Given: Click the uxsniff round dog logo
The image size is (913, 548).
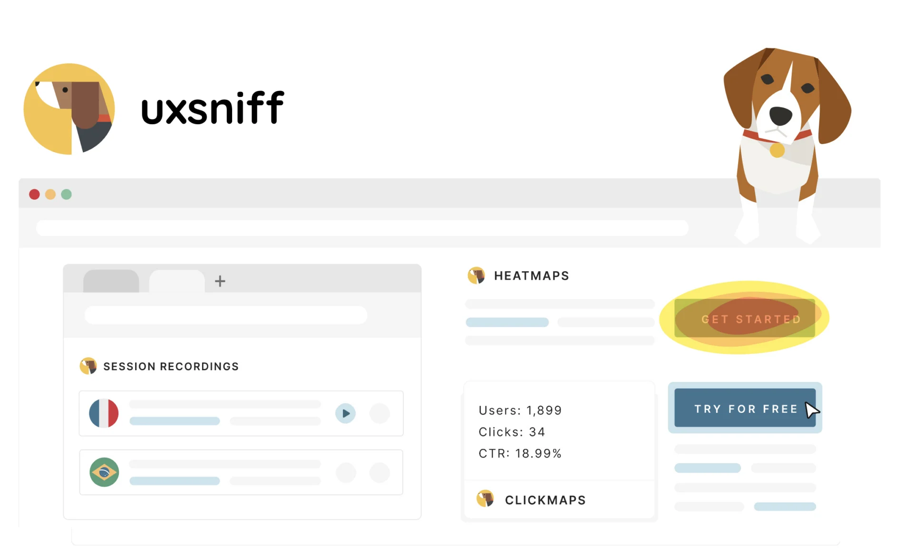Looking at the screenshot, I should point(69,109).
